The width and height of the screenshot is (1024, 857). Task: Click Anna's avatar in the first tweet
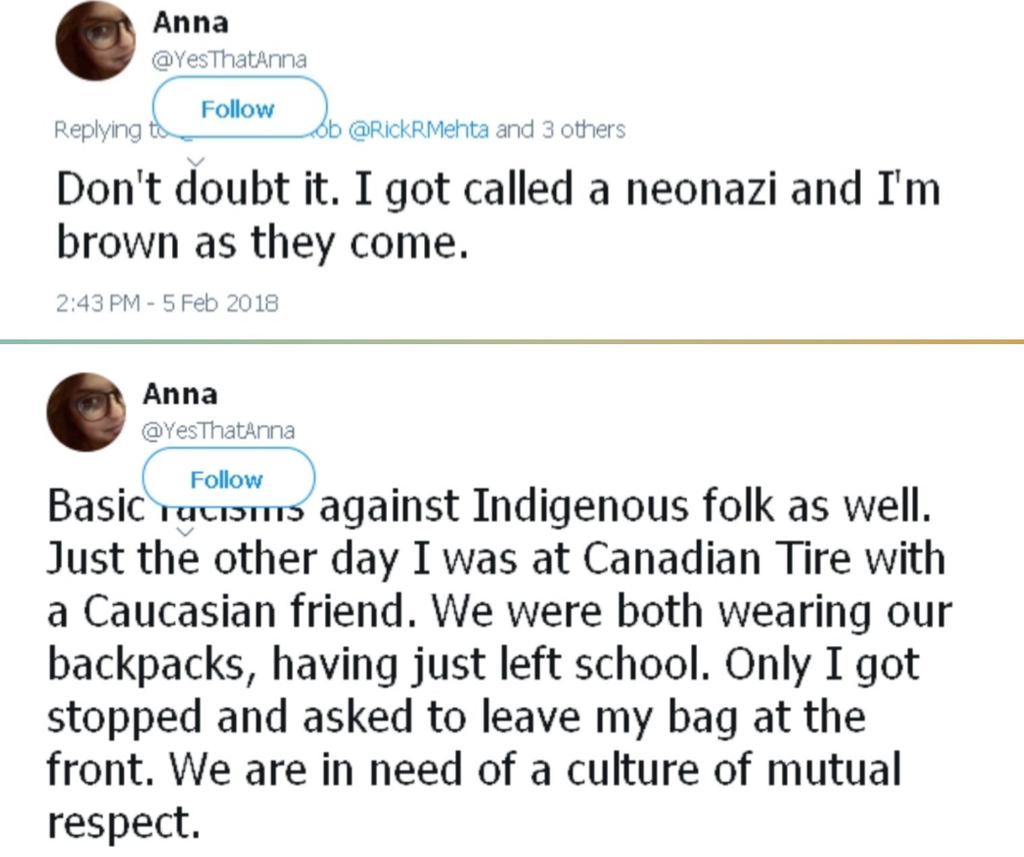click(95, 42)
